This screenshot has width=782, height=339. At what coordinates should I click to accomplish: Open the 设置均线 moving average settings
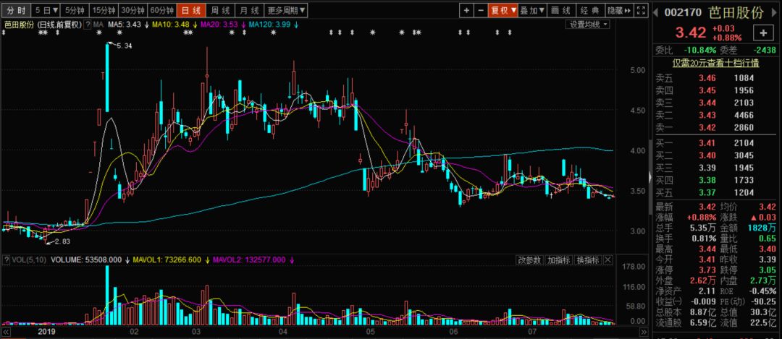point(588,24)
